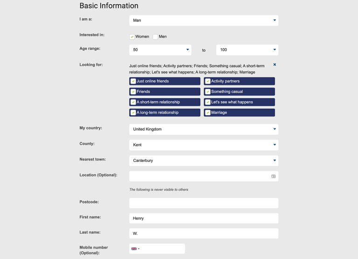358x259 pixels.
Task: Click the contact card icon in Location field
Action: (273, 176)
